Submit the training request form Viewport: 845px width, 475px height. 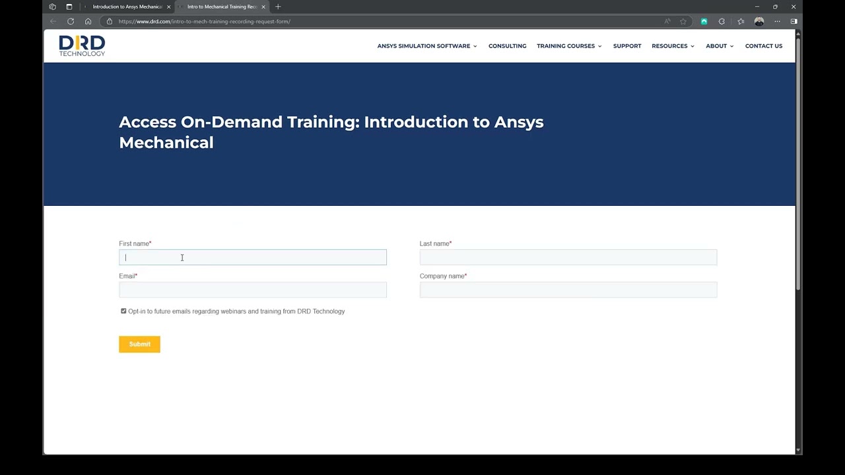[x=139, y=344]
